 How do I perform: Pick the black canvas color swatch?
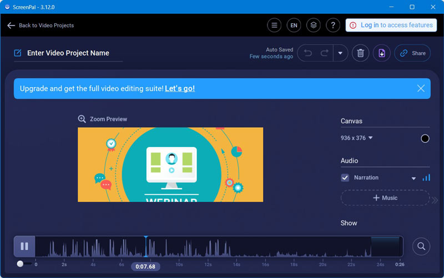coord(425,138)
